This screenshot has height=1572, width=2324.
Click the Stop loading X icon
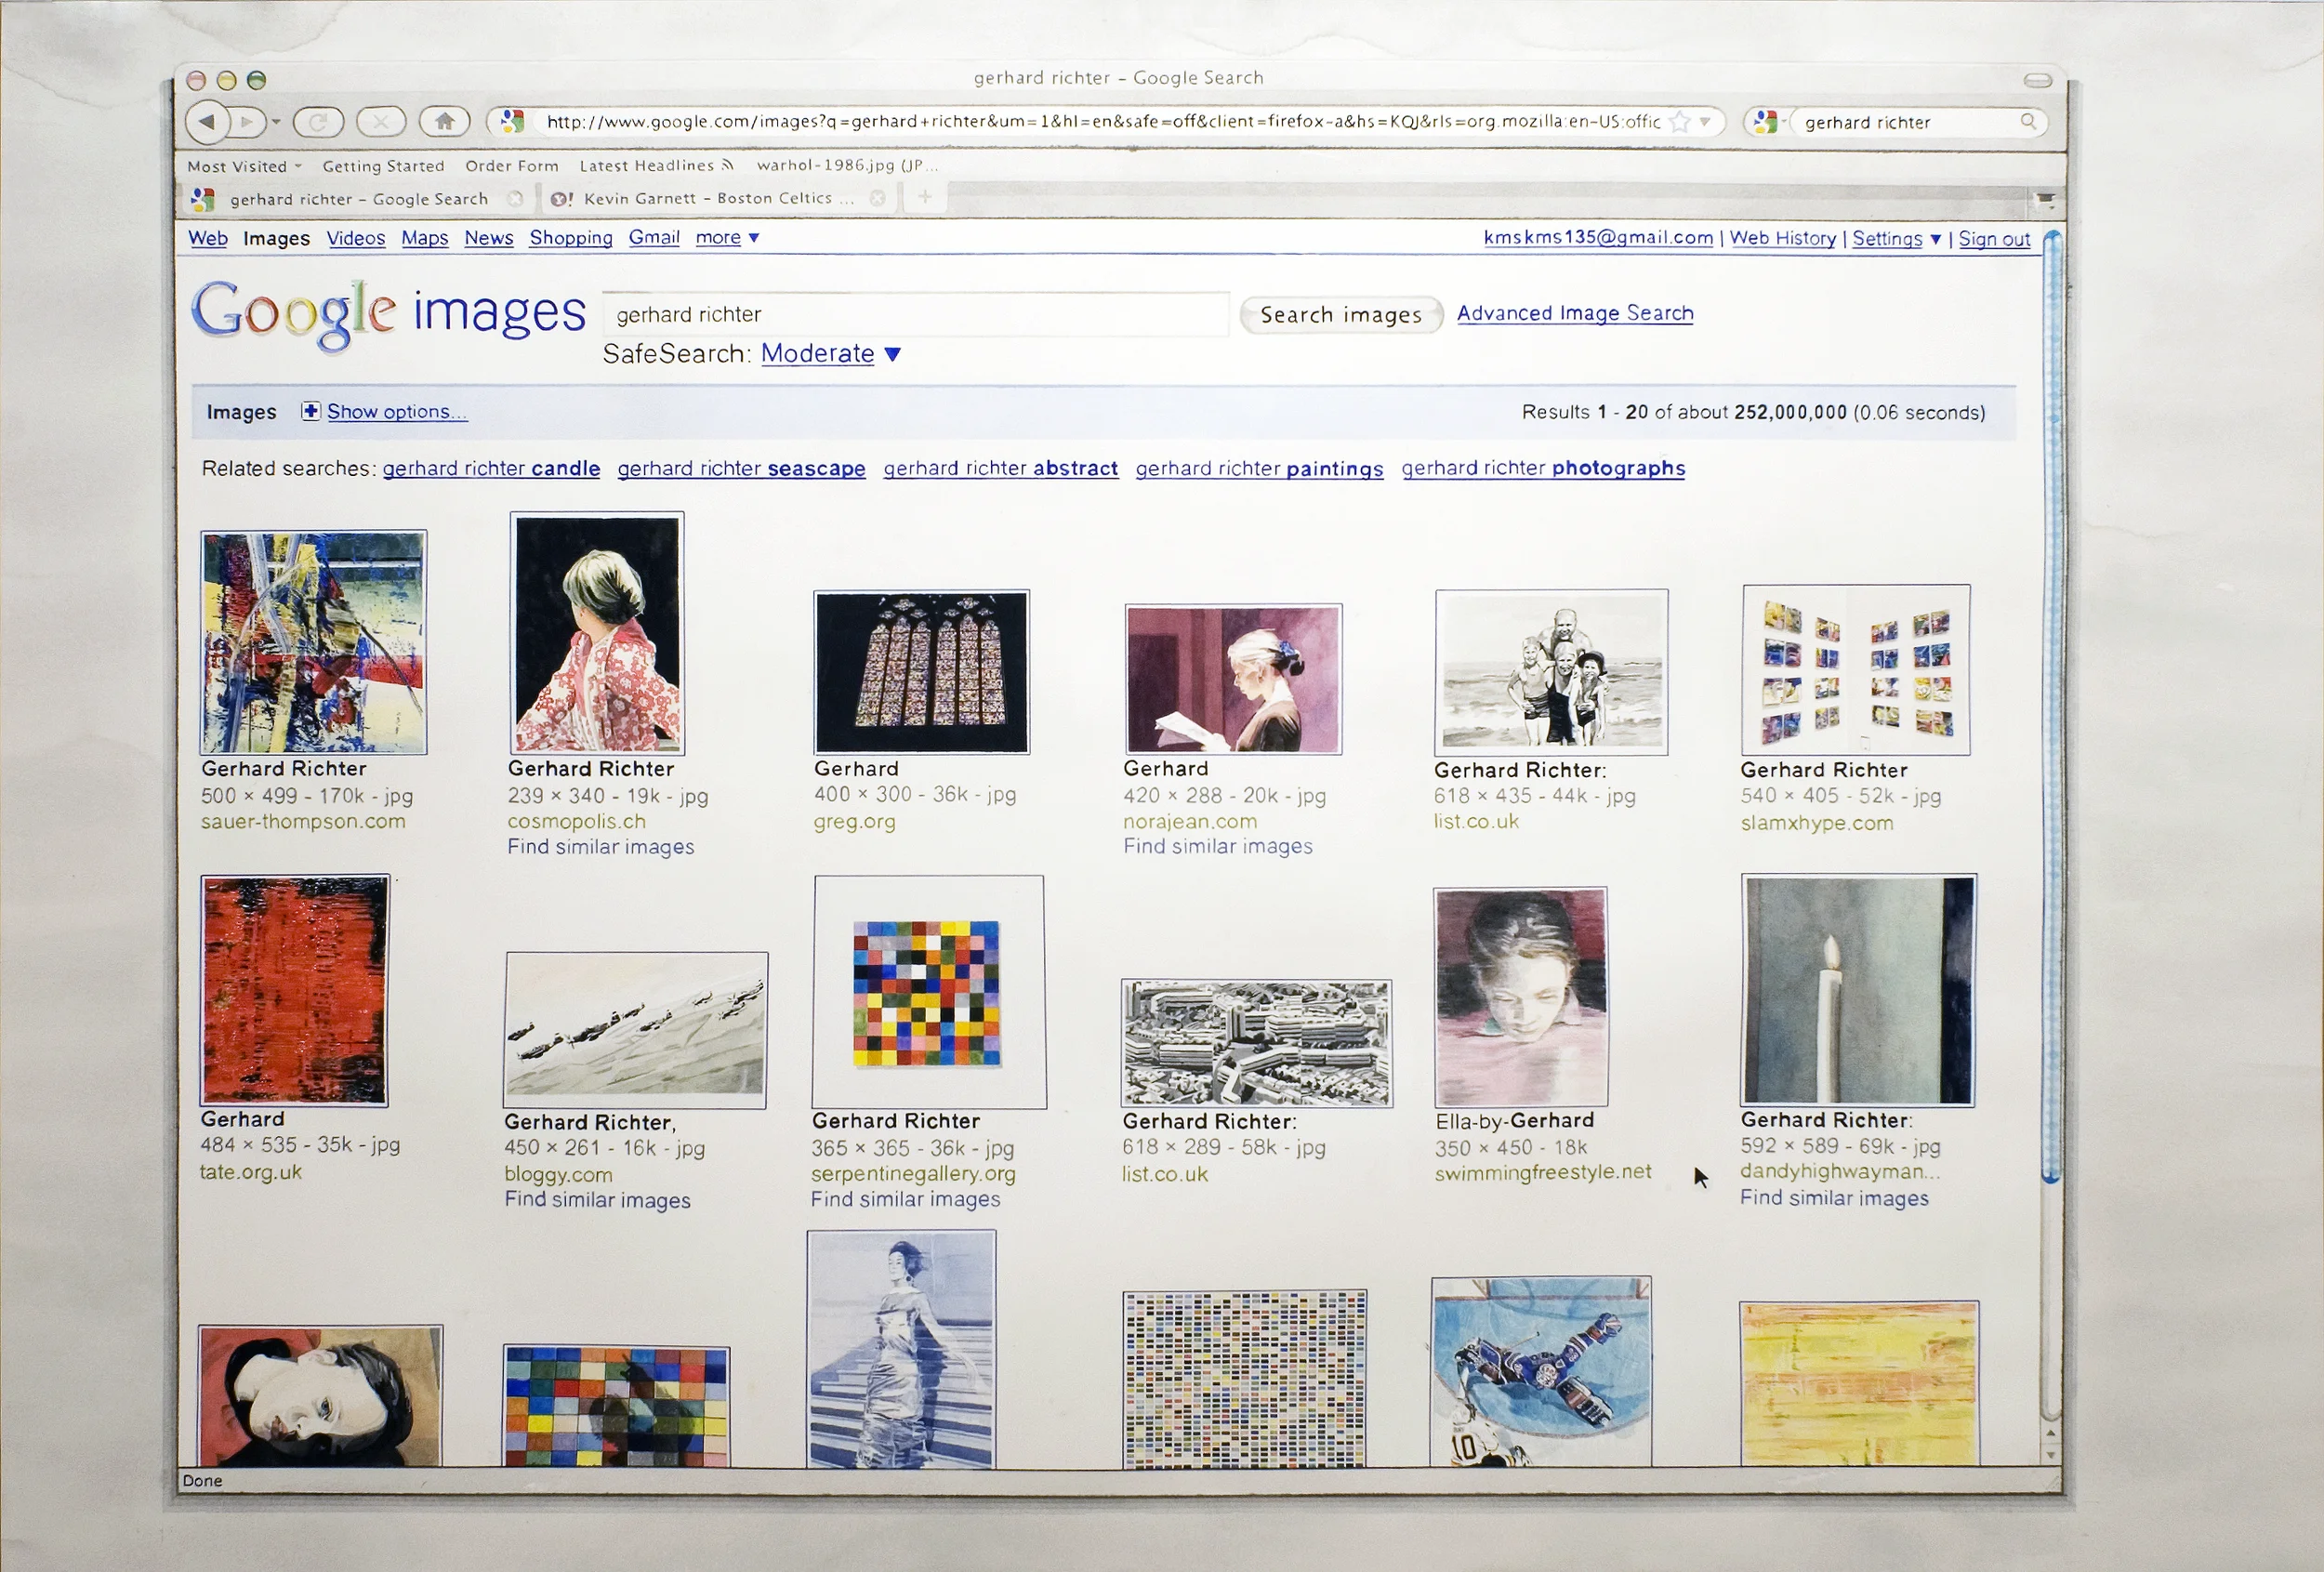(380, 122)
